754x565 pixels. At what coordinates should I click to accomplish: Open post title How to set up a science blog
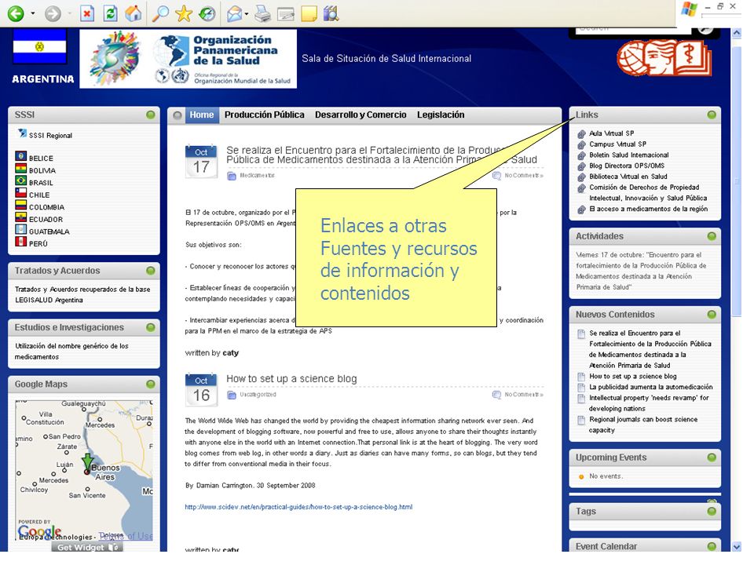tap(291, 378)
